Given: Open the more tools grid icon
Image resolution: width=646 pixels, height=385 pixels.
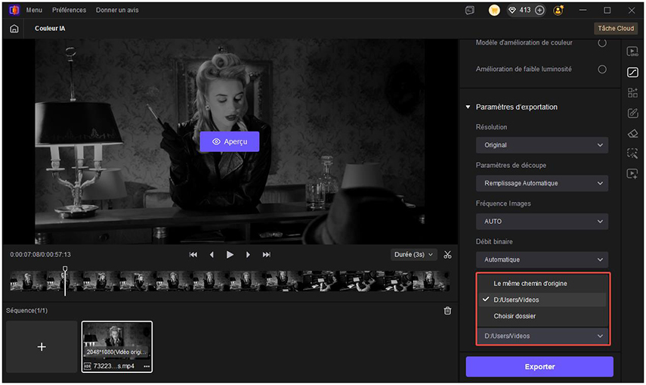Looking at the screenshot, I should point(632,92).
